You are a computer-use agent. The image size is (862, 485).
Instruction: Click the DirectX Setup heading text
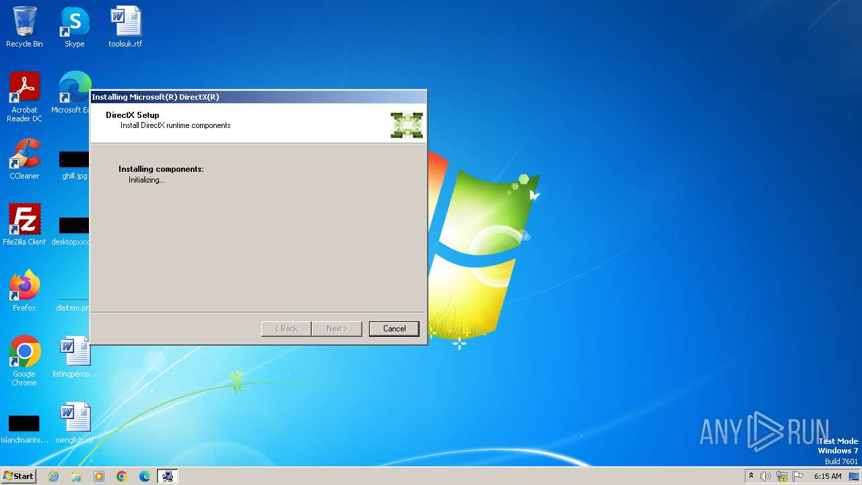tap(133, 115)
